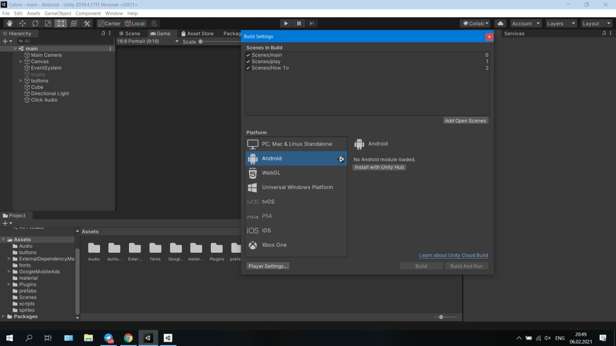The height and width of the screenshot is (346, 616).
Task: Toggle the Services panel lock icon
Action: (x=604, y=34)
